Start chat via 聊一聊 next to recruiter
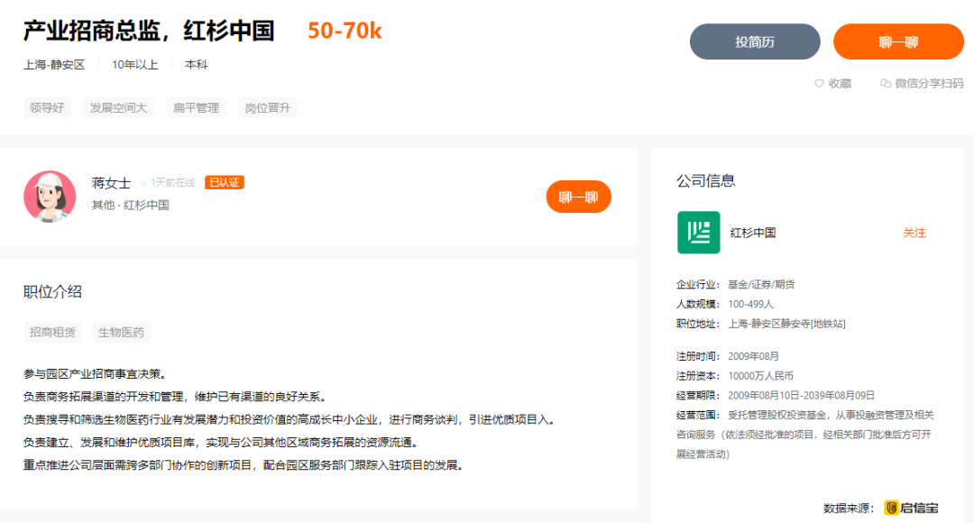The height and width of the screenshot is (523, 974). click(578, 196)
